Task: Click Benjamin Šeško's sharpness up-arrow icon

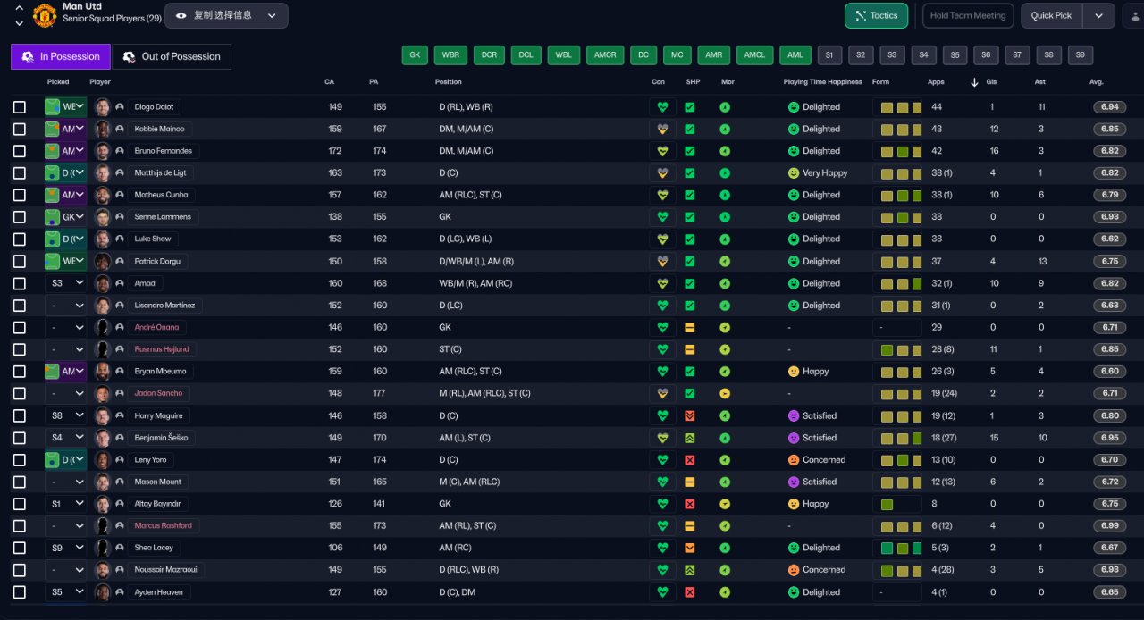Action: [x=689, y=438]
